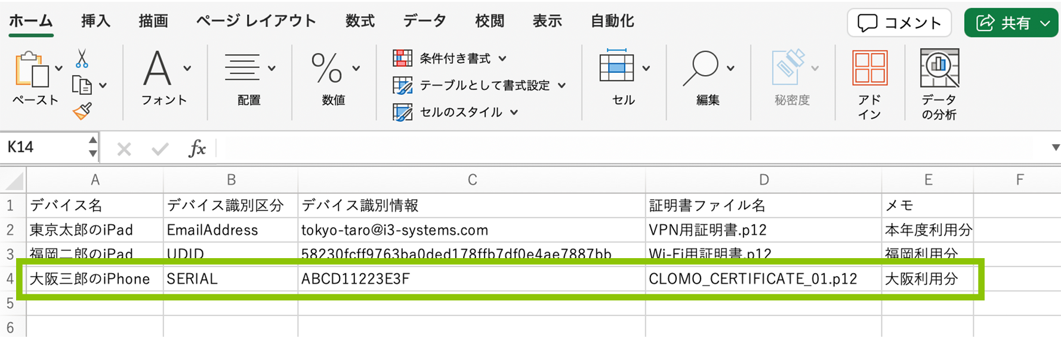Select cell CLOMO_CERTIFICATE_01.p12
Screen dimensions: 1061x338
point(764,279)
